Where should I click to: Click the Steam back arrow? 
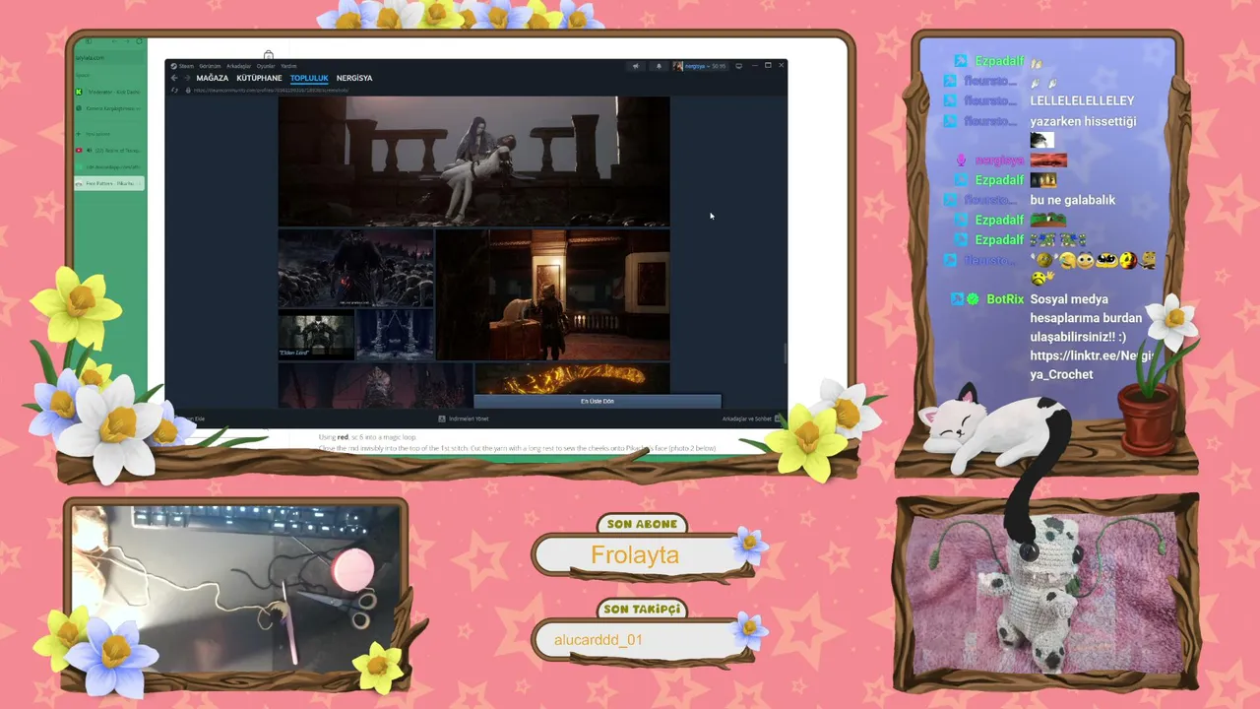click(x=174, y=78)
